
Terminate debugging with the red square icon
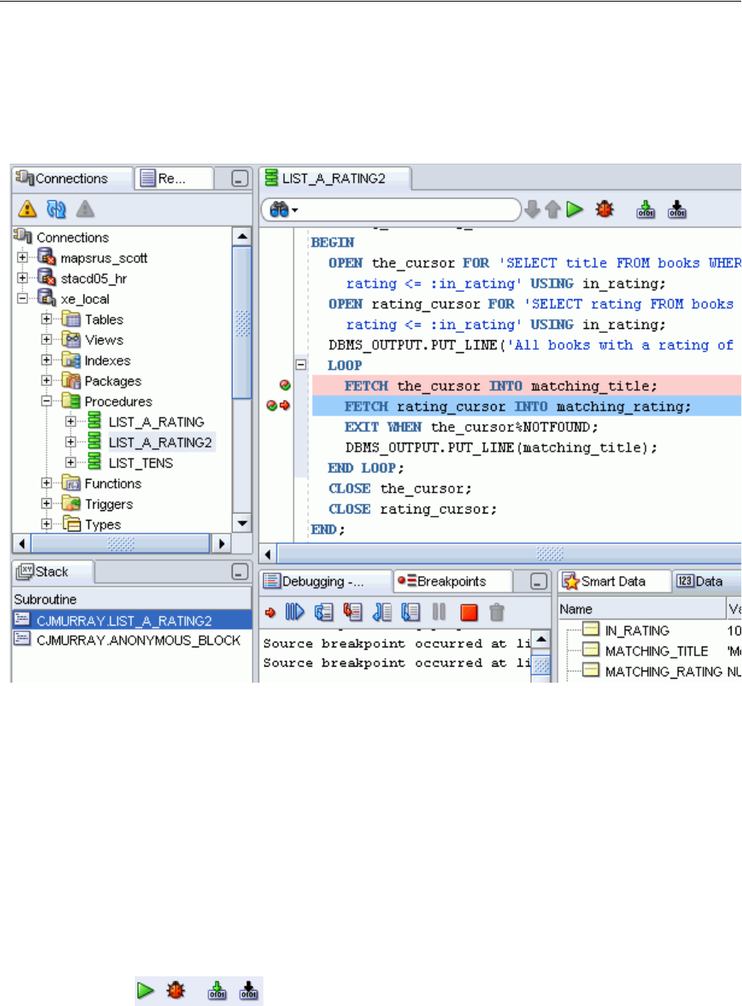468,612
